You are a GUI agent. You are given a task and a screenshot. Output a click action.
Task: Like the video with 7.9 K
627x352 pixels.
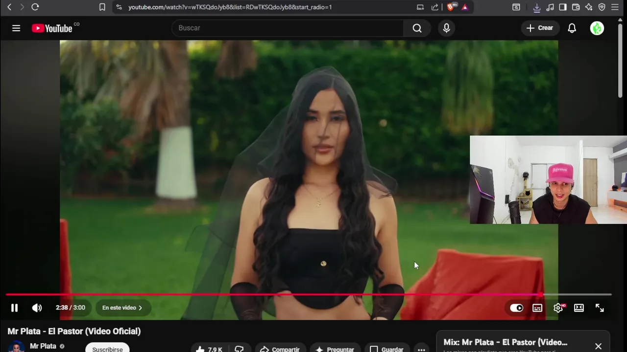coord(209,349)
